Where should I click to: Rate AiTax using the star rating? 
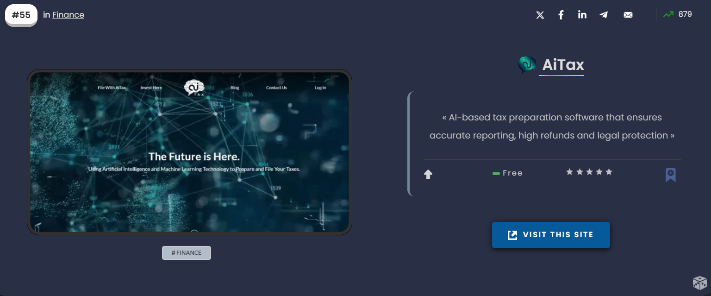point(589,172)
